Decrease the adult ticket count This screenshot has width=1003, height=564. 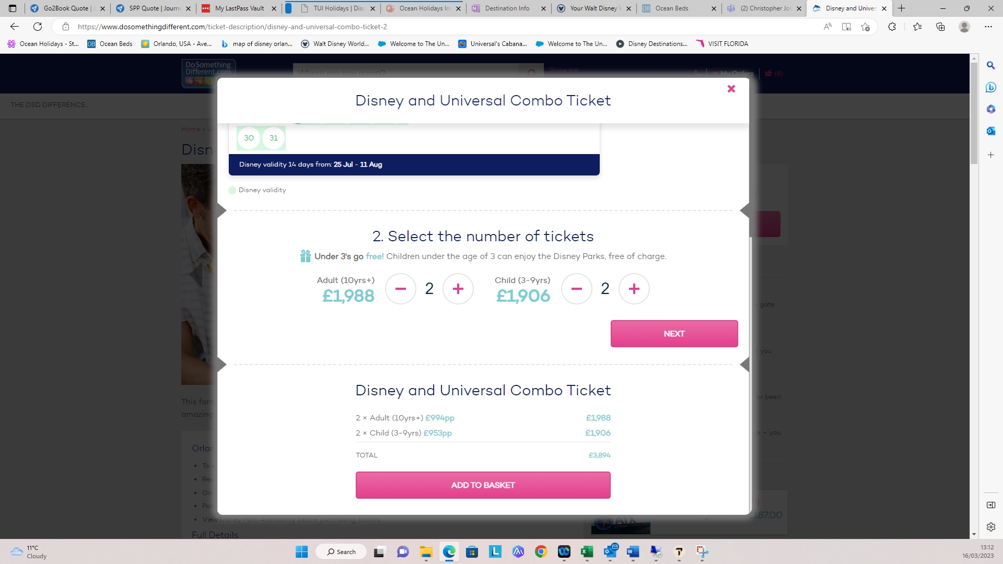(401, 289)
